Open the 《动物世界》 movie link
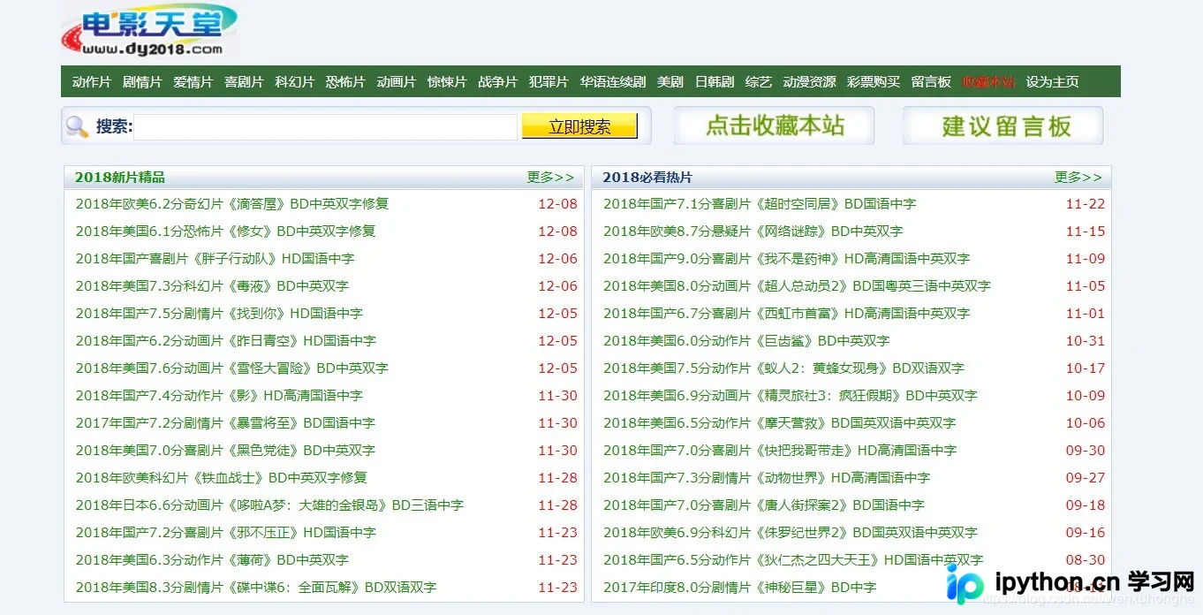This screenshot has height=615, width=1203. [767, 478]
